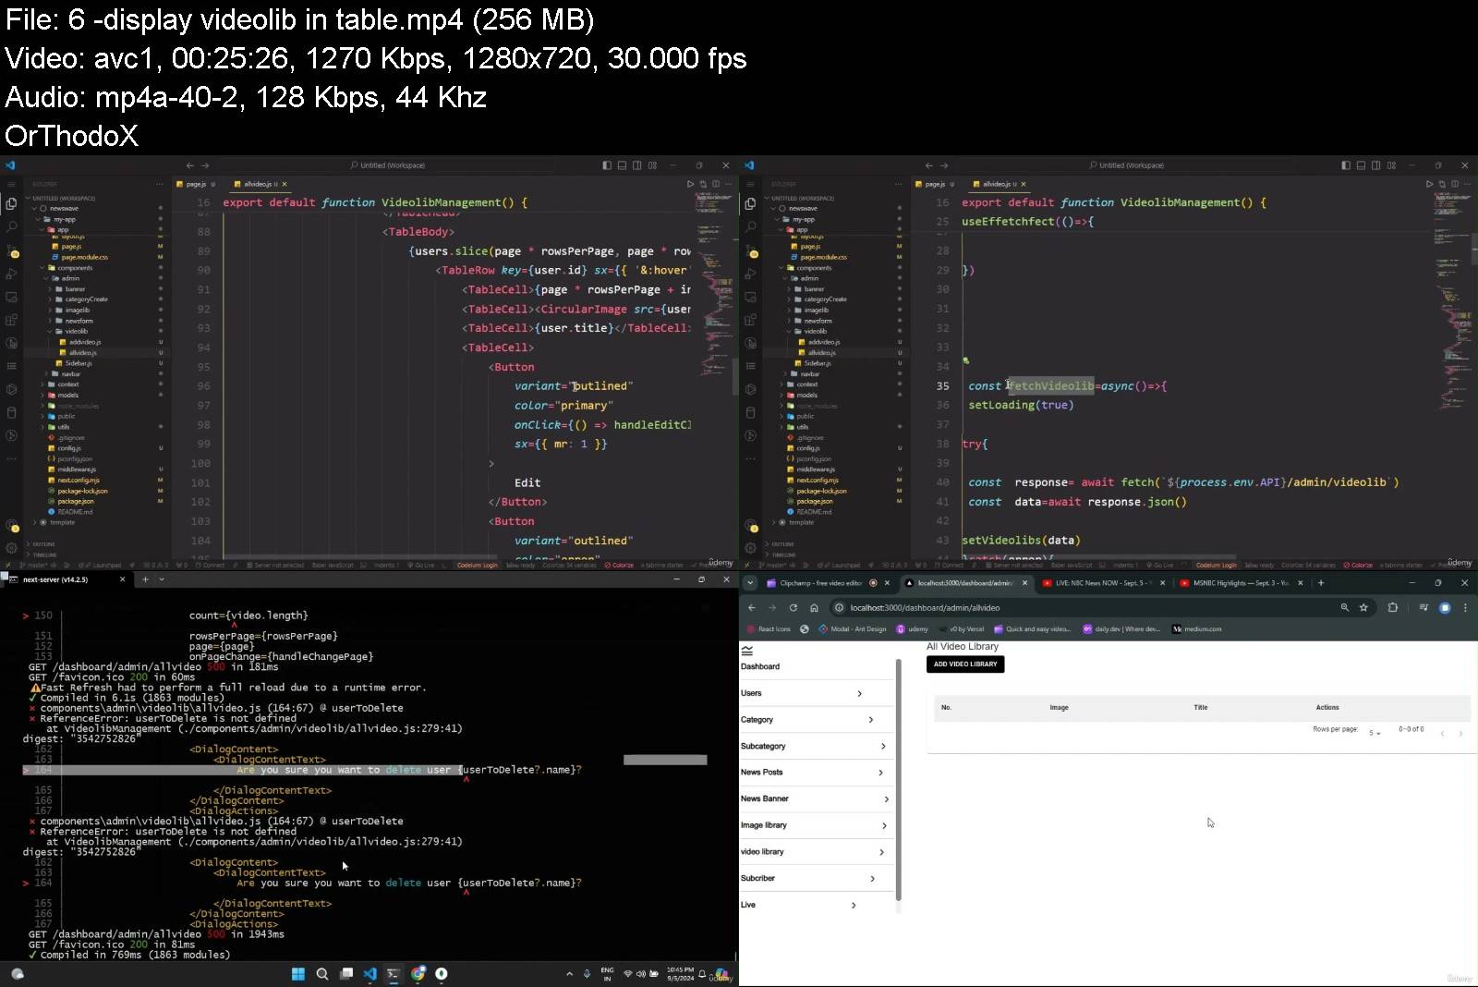Open Windows taskbar Search

(322, 973)
